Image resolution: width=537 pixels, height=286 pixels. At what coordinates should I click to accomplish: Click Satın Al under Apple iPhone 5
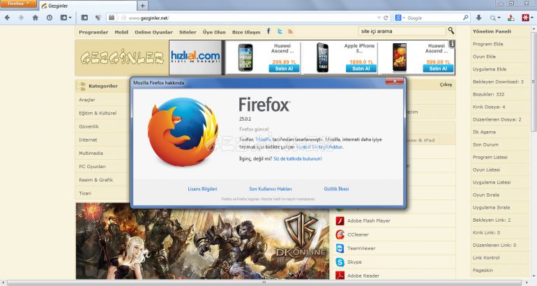(361, 68)
